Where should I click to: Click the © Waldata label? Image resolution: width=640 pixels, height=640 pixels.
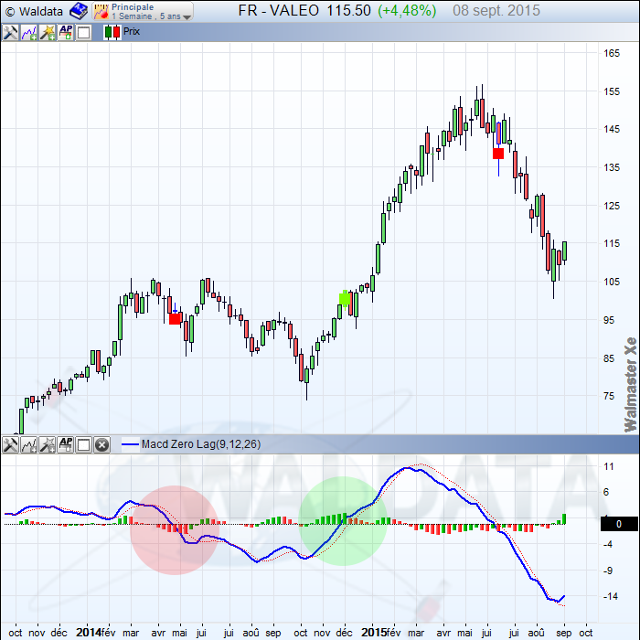click(34, 11)
